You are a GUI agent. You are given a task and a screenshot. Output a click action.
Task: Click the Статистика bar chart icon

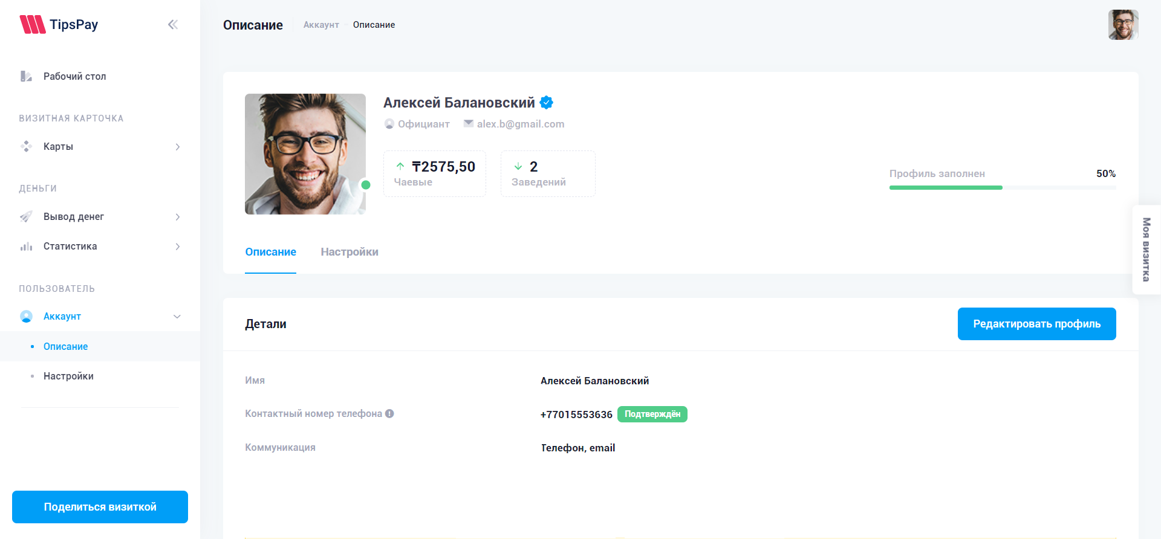pyautogui.click(x=26, y=247)
